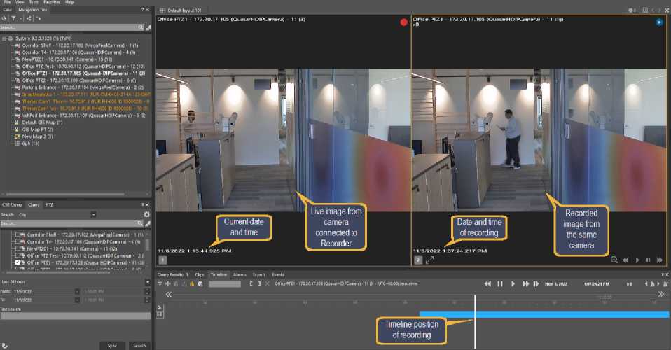Image resolution: width=671 pixels, height=350 pixels.
Task: Click the refresh icon in Navigation Tree toolbar
Action: (x=4, y=17)
